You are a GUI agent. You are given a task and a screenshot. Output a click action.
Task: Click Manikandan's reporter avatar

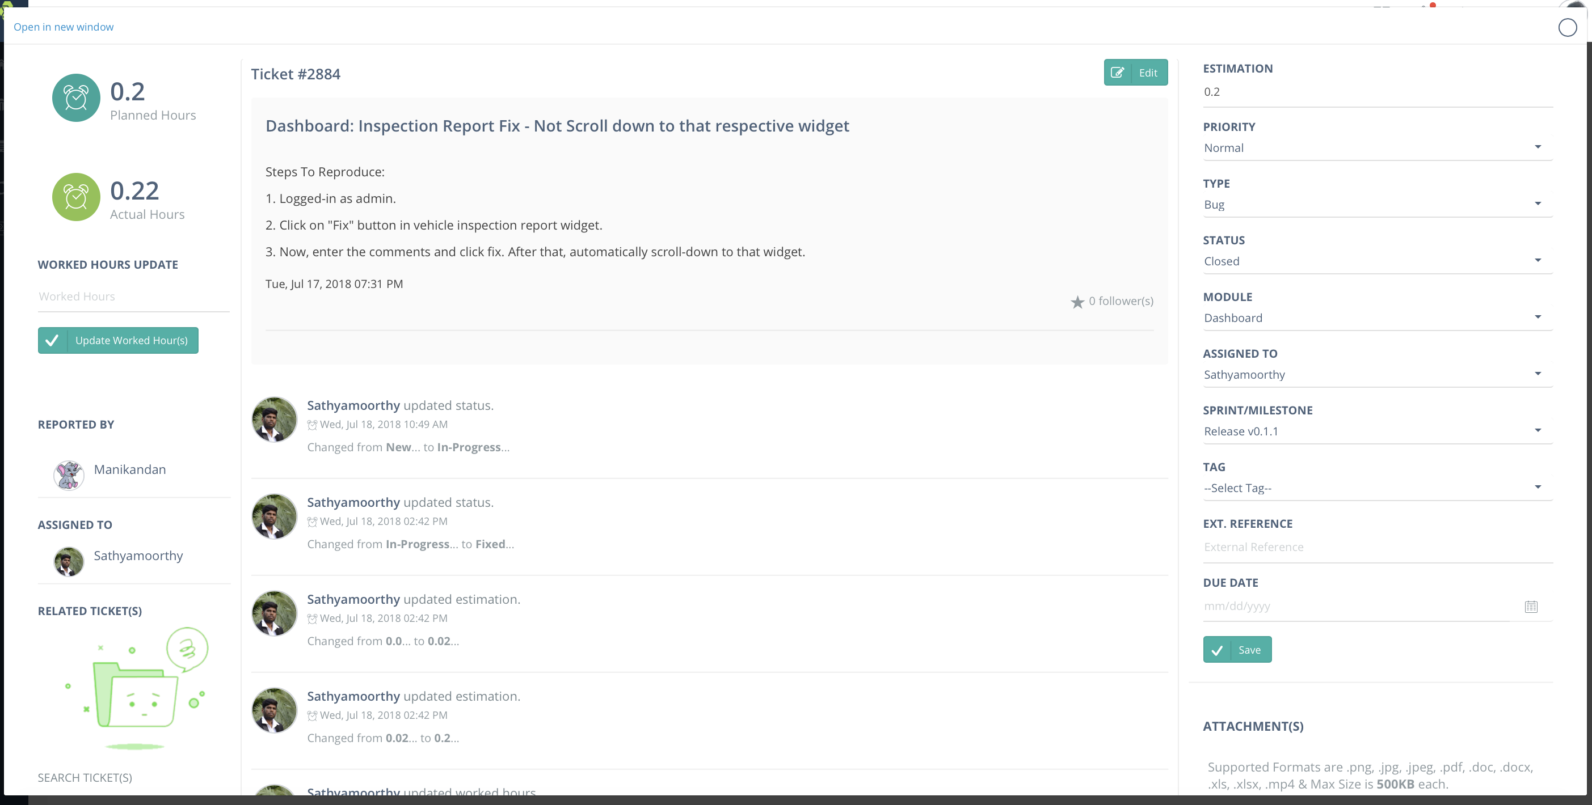69,474
